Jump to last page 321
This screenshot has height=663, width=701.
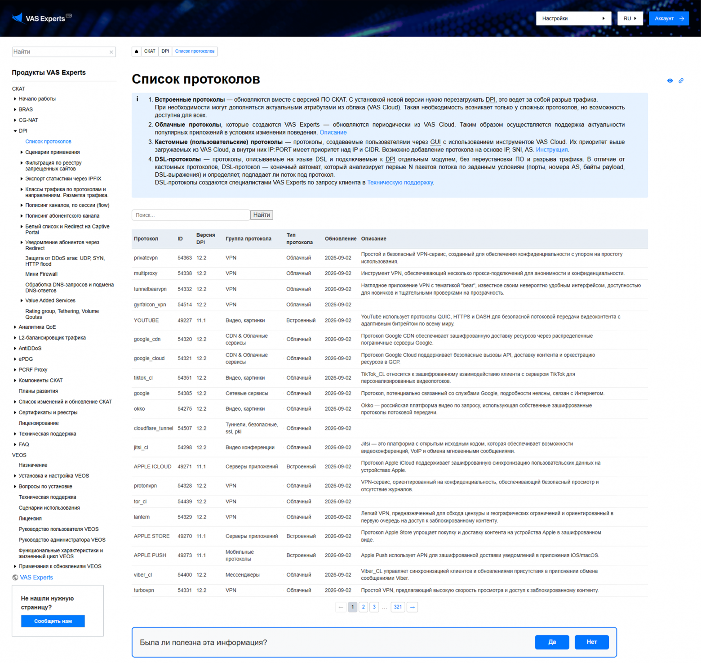pyautogui.click(x=398, y=607)
